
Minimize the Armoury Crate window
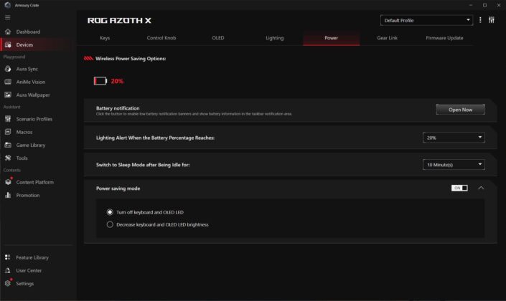[471, 5]
